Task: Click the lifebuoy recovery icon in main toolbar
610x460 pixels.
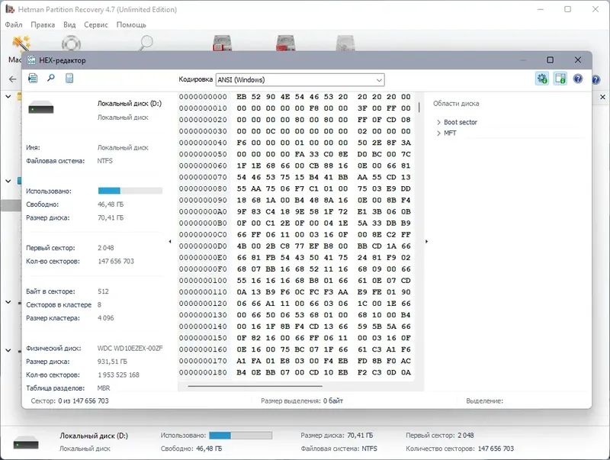Action: pyautogui.click(x=71, y=43)
